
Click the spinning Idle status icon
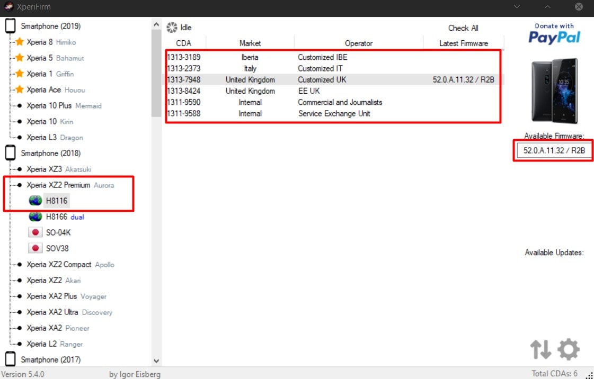coord(172,27)
